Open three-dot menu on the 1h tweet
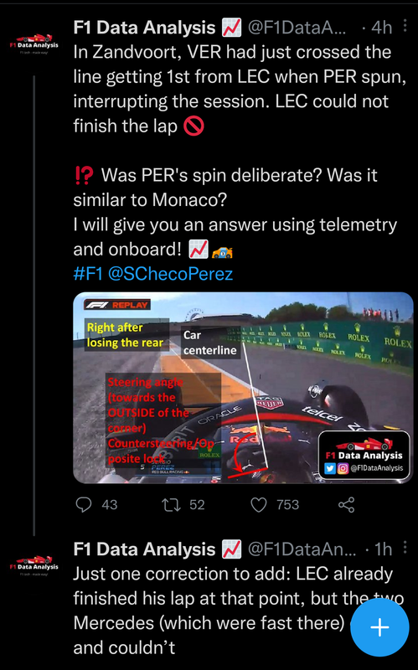 click(x=405, y=548)
